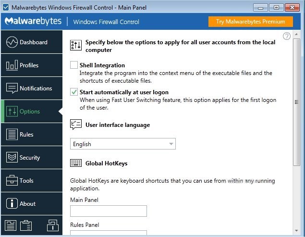Uncheck Start automatically at user logon
The height and width of the screenshot is (237, 305).
pos(74,92)
